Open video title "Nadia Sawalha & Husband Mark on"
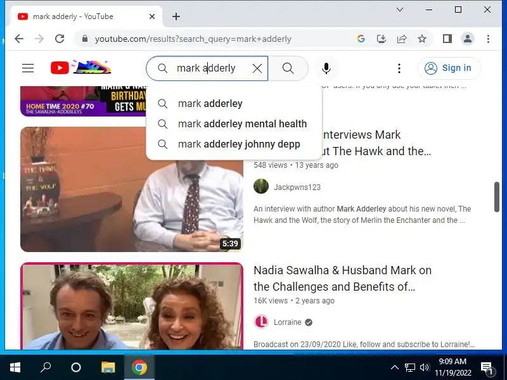 (x=342, y=270)
